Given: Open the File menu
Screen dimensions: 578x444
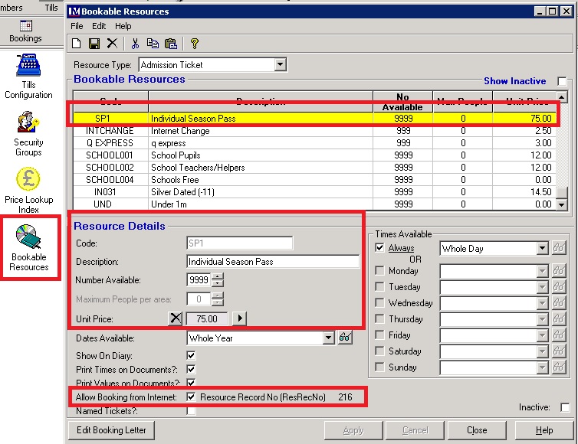Looking at the screenshot, I should click(77, 26).
